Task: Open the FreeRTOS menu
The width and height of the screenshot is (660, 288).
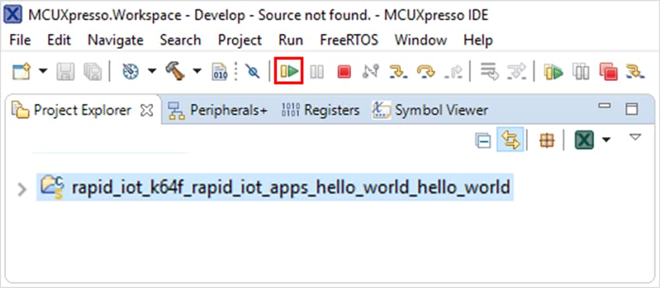Action: 349,40
